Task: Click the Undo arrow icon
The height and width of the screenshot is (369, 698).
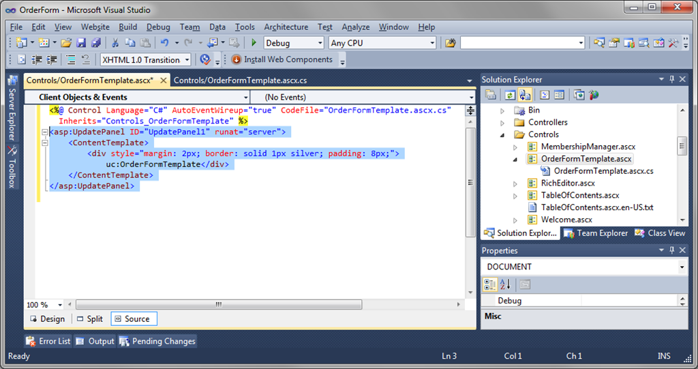Action: tap(165, 43)
